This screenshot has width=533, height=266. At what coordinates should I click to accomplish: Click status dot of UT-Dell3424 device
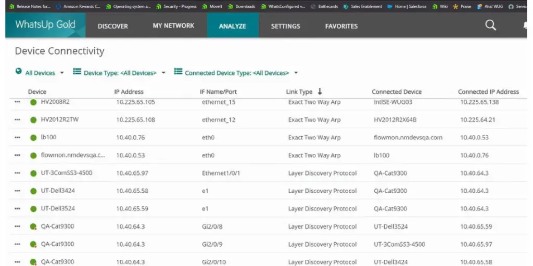33,191
